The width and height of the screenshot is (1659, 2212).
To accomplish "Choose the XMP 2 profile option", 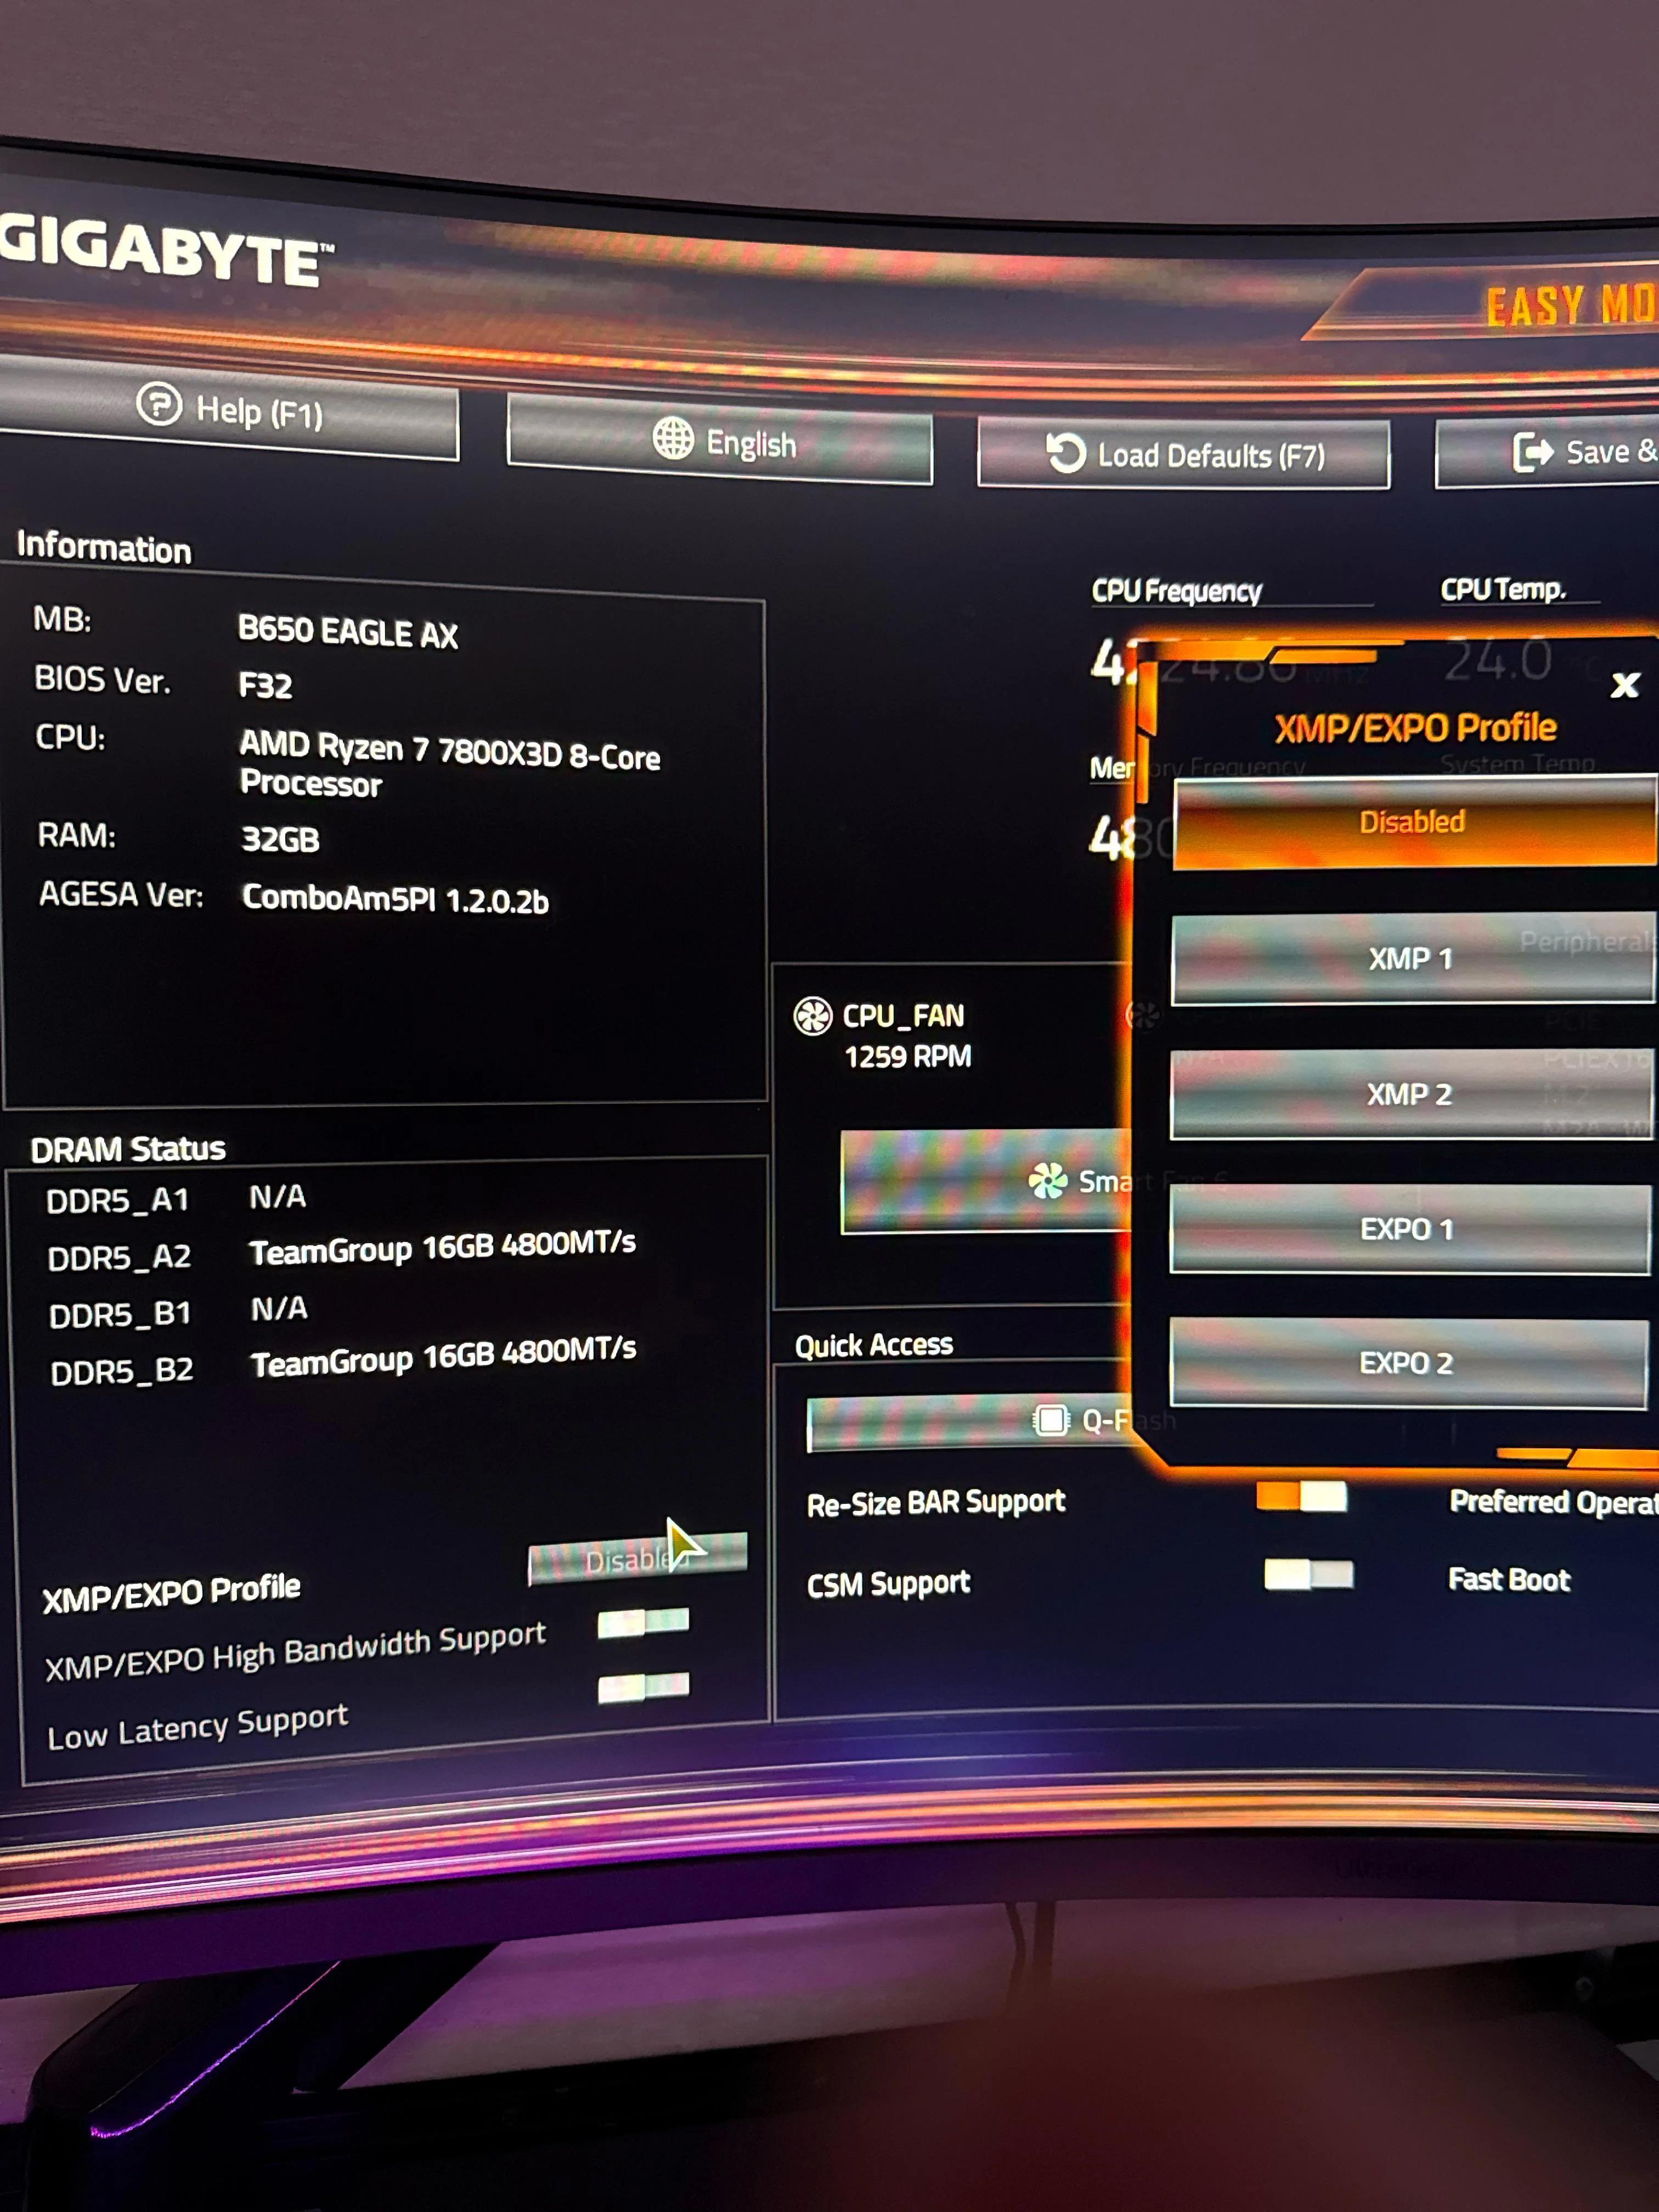I will [1409, 1094].
